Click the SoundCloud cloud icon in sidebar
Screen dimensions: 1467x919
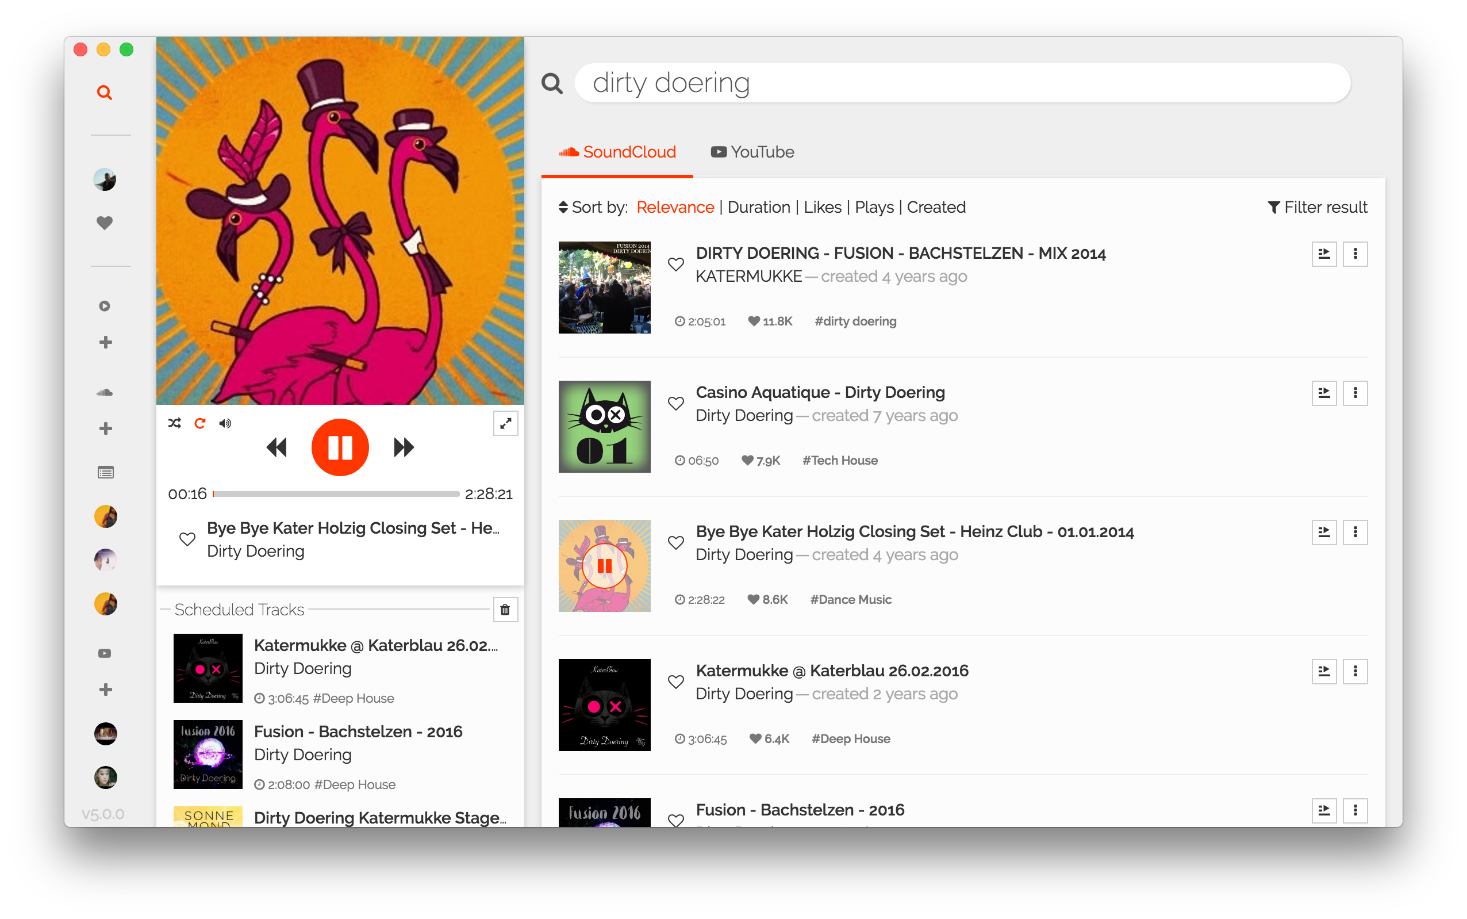[x=105, y=392]
